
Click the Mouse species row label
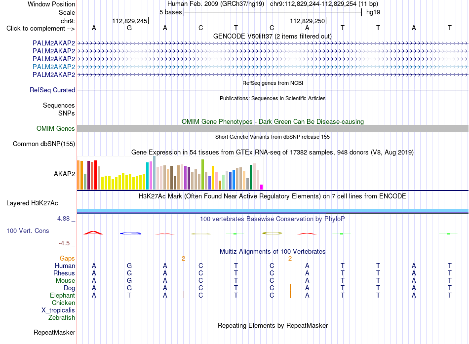65,281
